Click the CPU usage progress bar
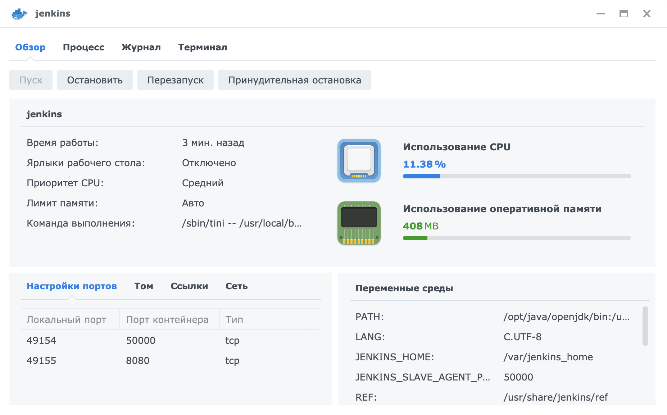Image resolution: width=667 pixels, height=415 pixels. click(517, 176)
